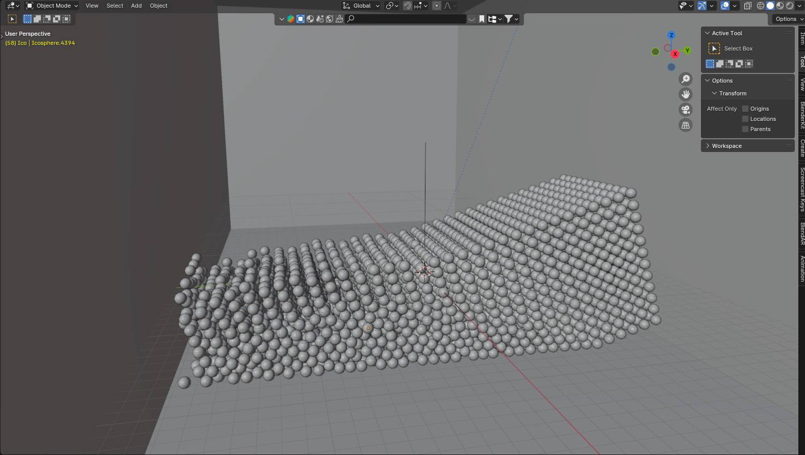This screenshot has height=455, width=805.
Task: Toggle proportional editing
Action: pos(437,6)
